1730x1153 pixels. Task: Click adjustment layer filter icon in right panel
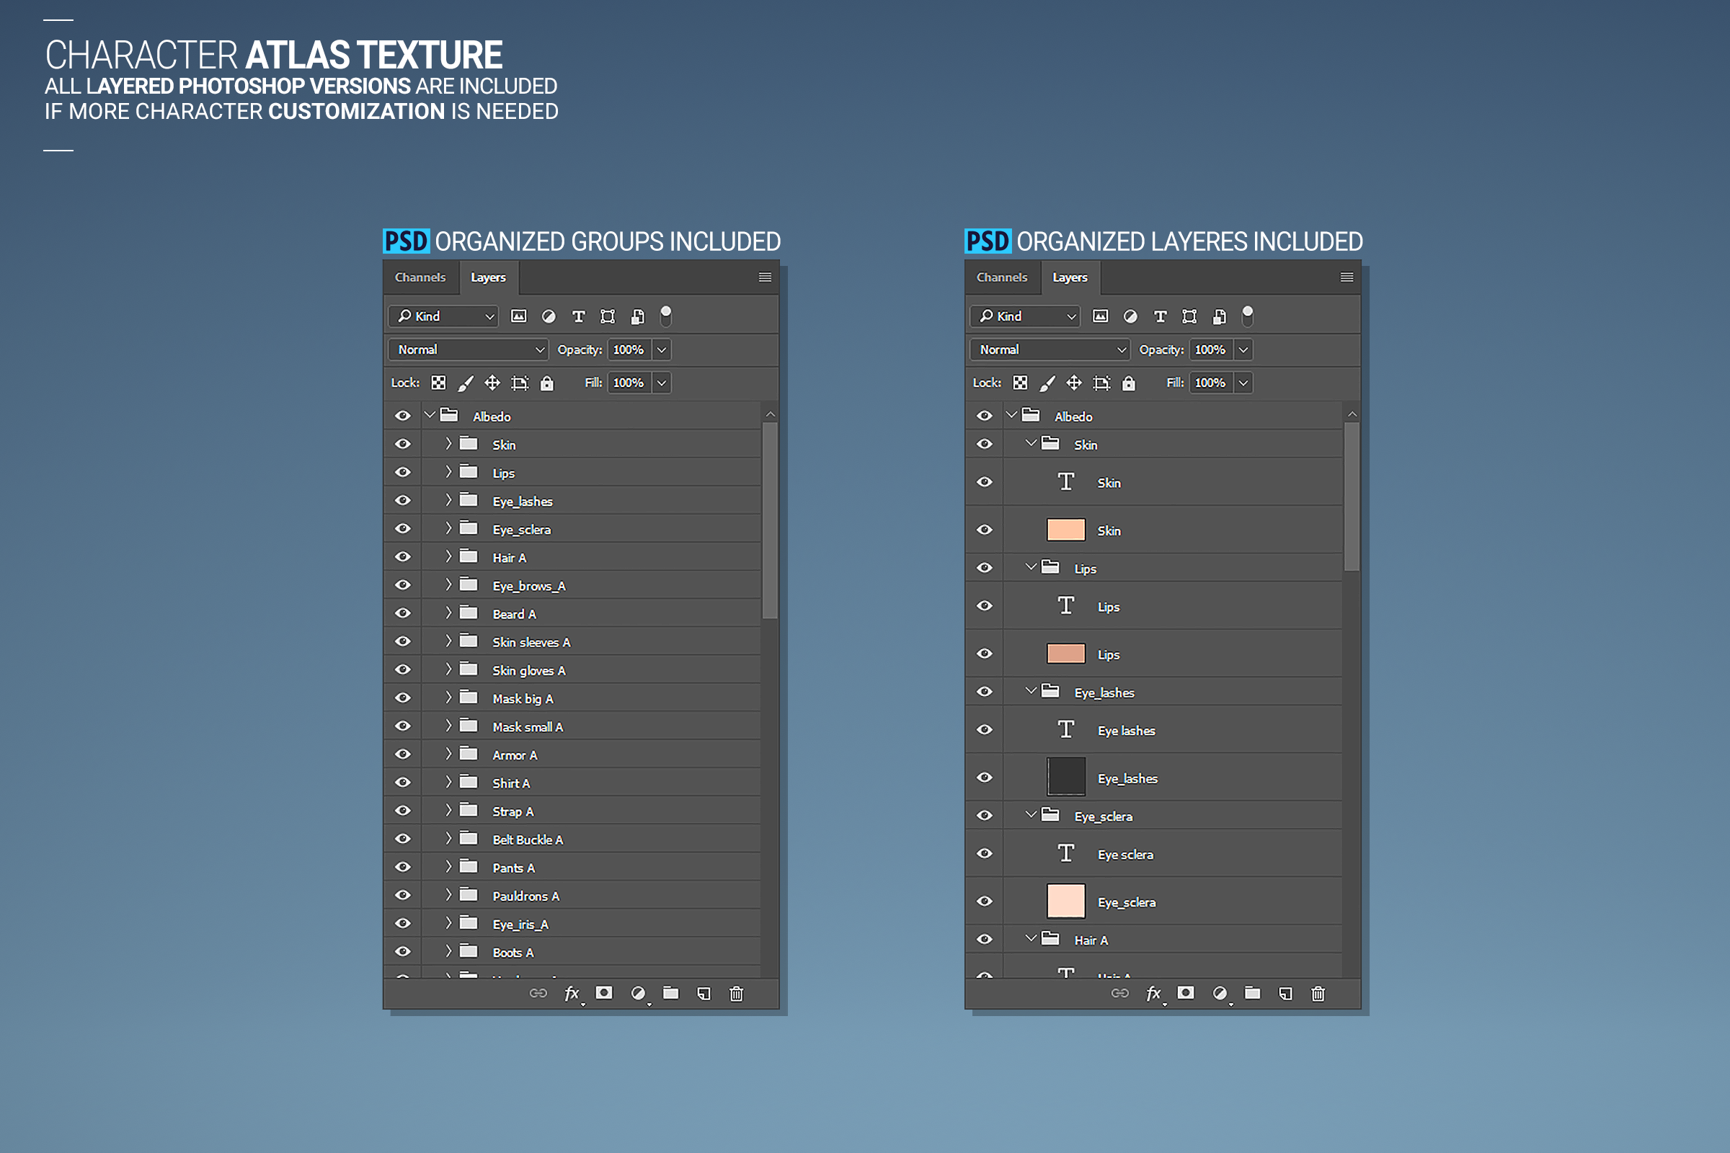1130,316
